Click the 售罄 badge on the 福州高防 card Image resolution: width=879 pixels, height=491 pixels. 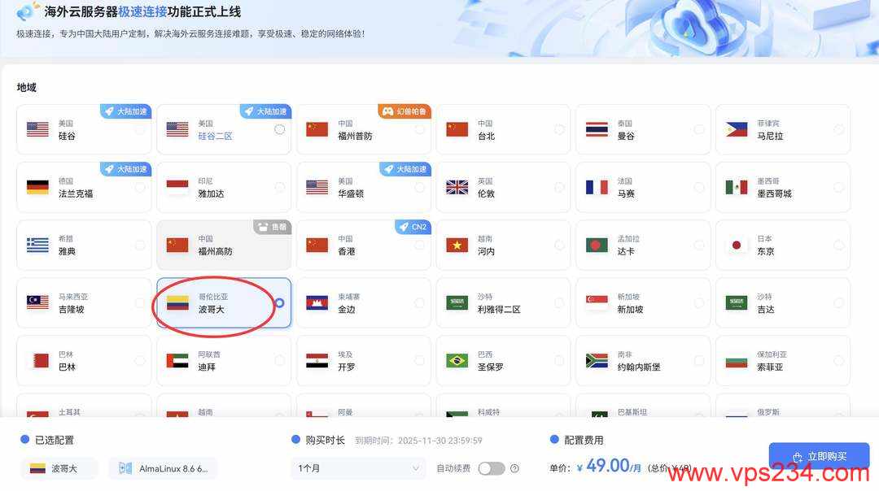tap(272, 228)
